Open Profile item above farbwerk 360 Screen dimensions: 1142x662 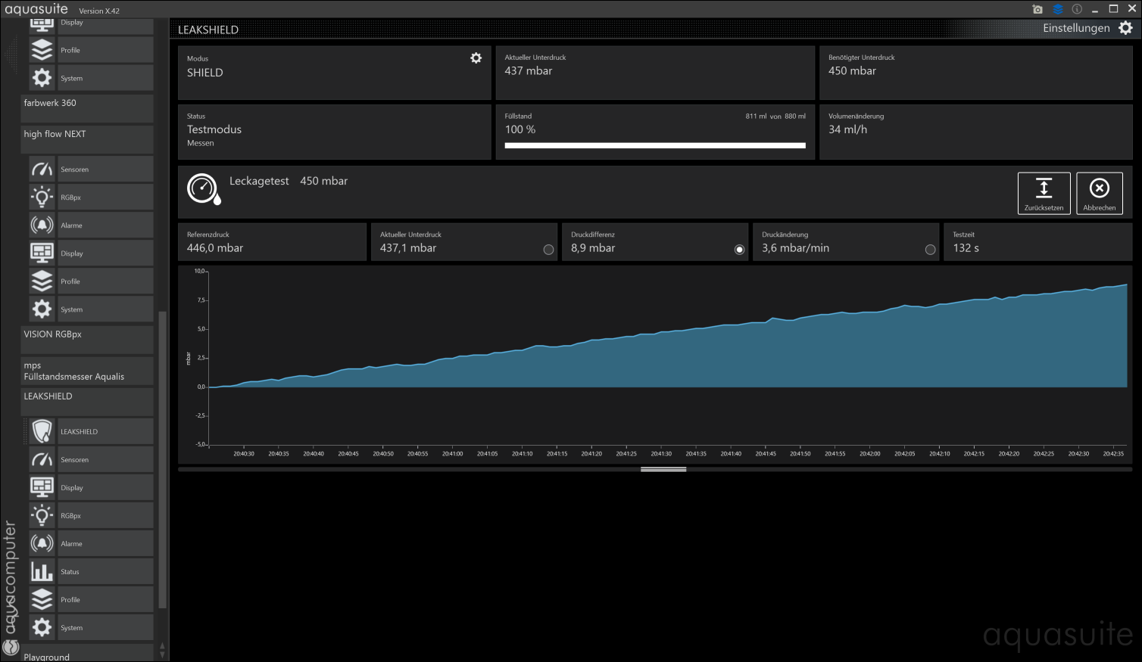pyautogui.click(x=91, y=50)
